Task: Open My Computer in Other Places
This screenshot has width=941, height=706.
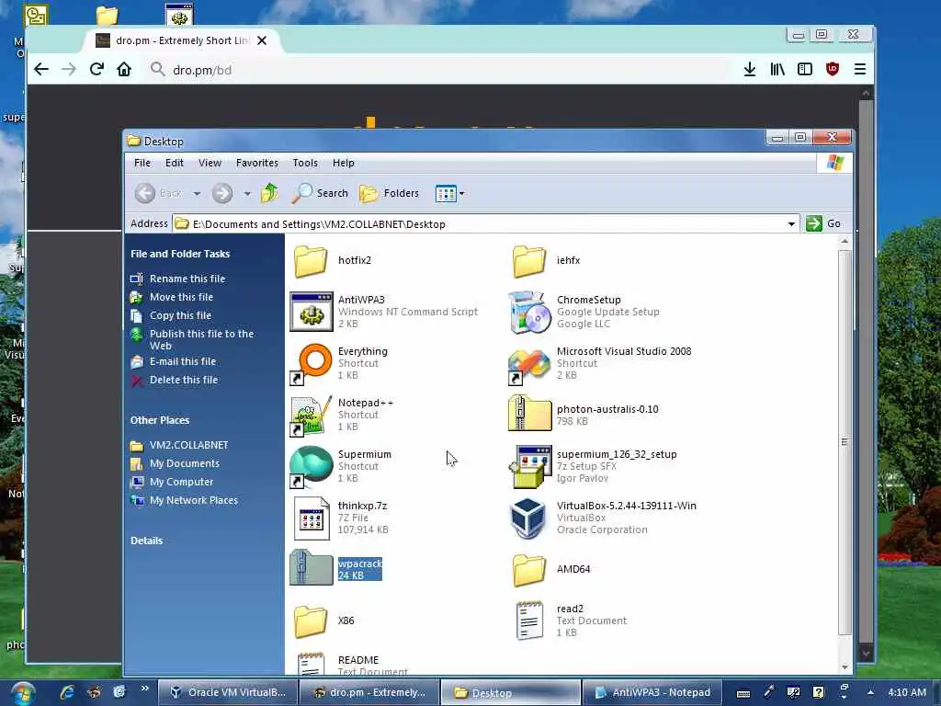Action: click(181, 482)
